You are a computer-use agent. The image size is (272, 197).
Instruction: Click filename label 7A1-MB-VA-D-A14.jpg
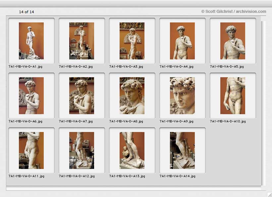178,176
